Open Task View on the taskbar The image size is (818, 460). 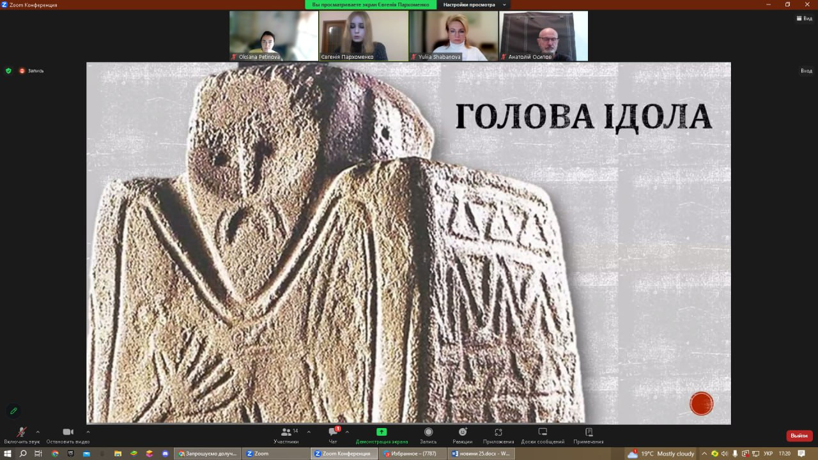[x=38, y=454]
